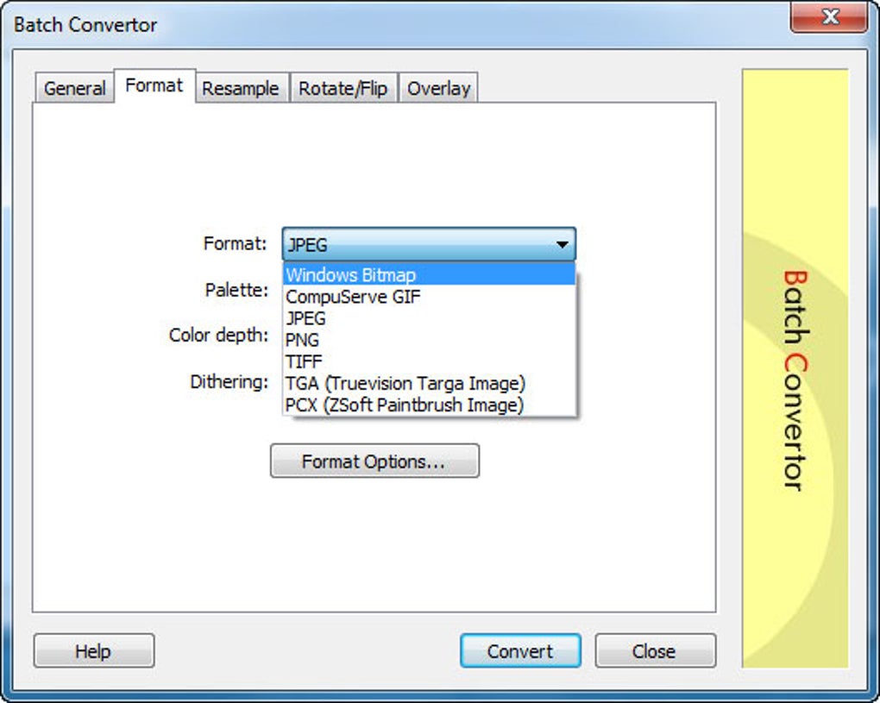880x703 pixels.
Task: Choose PCX (ZSoft Paintbrush Image)
Action: coord(429,405)
